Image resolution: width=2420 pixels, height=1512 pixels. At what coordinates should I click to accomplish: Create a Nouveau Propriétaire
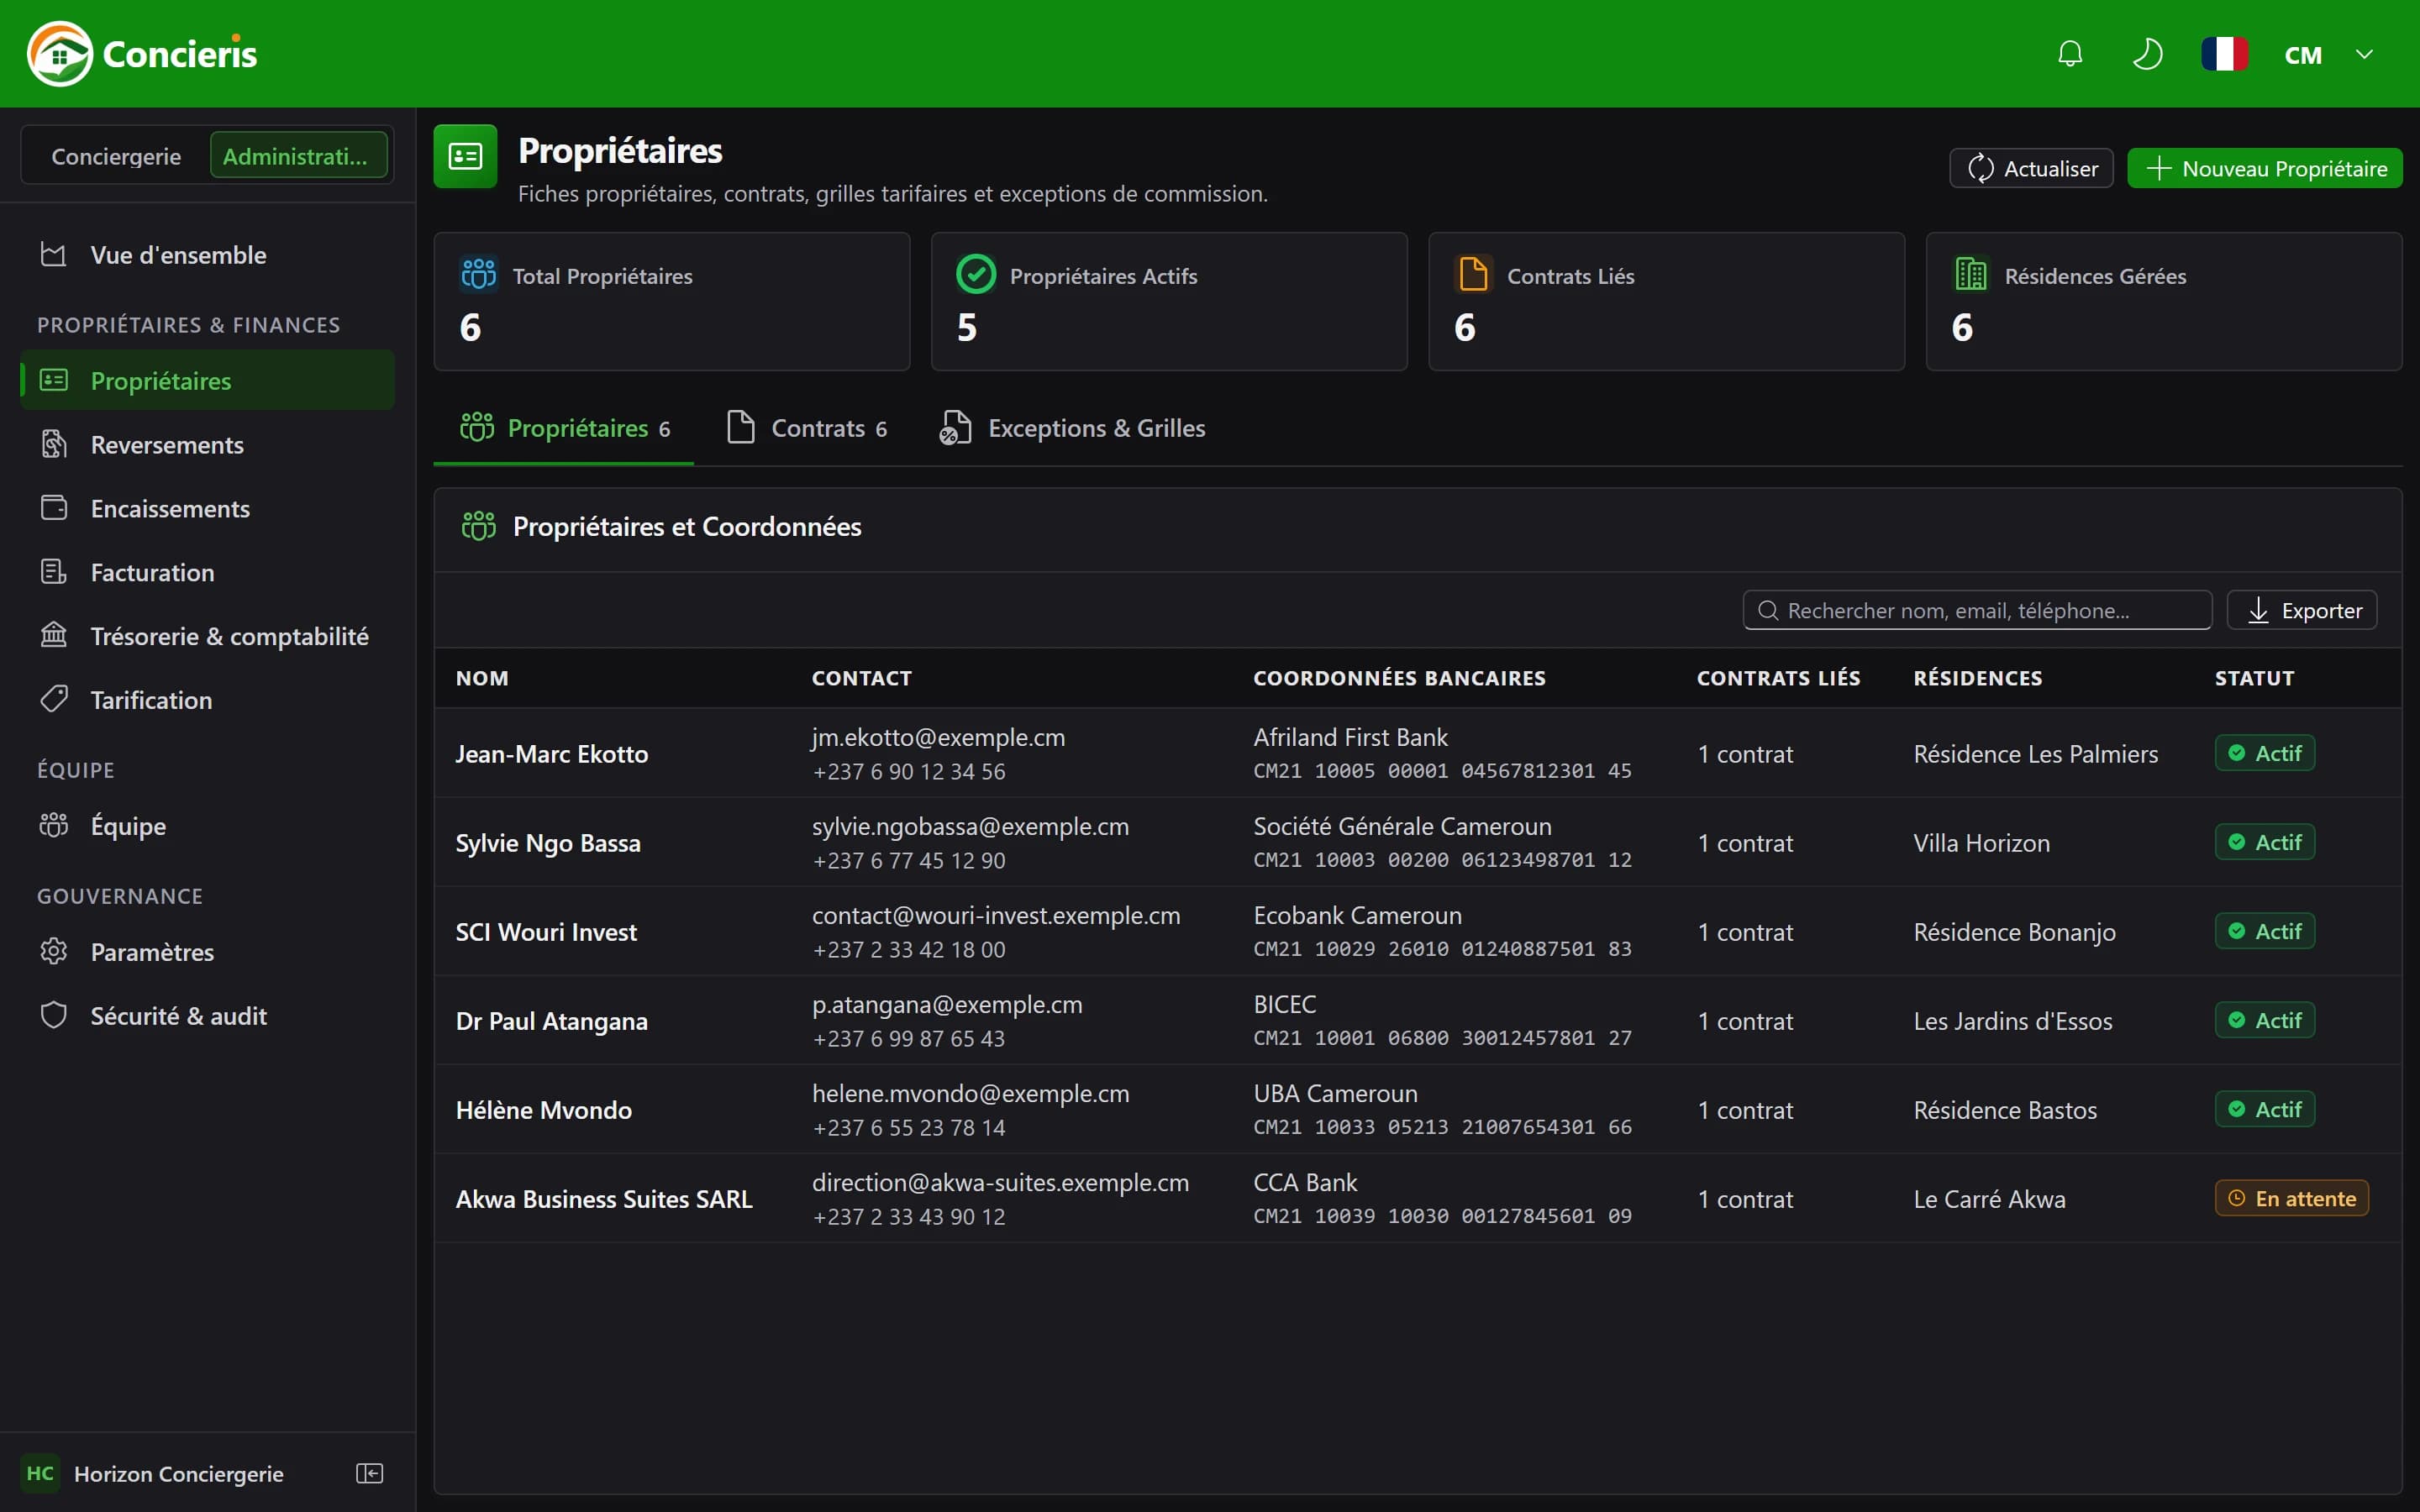[2264, 168]
